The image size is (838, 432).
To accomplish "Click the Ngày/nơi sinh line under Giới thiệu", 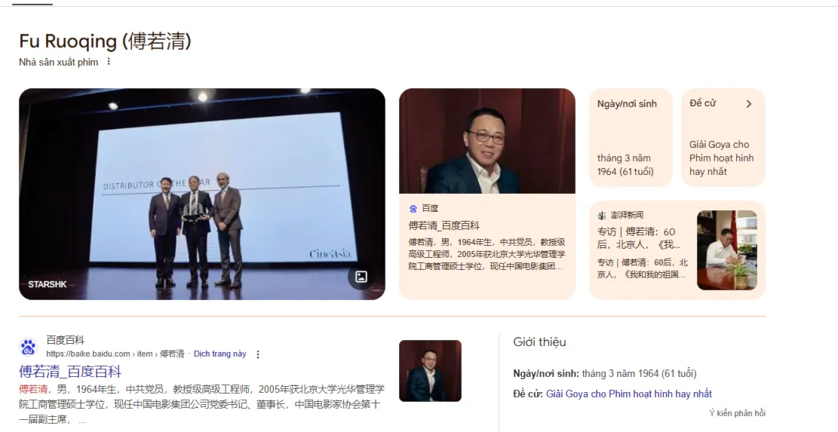I will pos(604,373).
